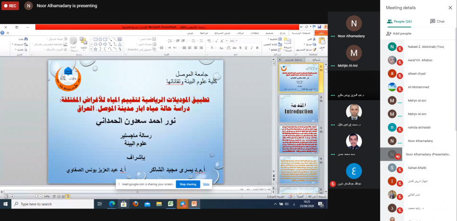Open the Excel icon in the taskbar
Image resolution: width=457 pixels, height=221 pixels.
coord(170,204)
